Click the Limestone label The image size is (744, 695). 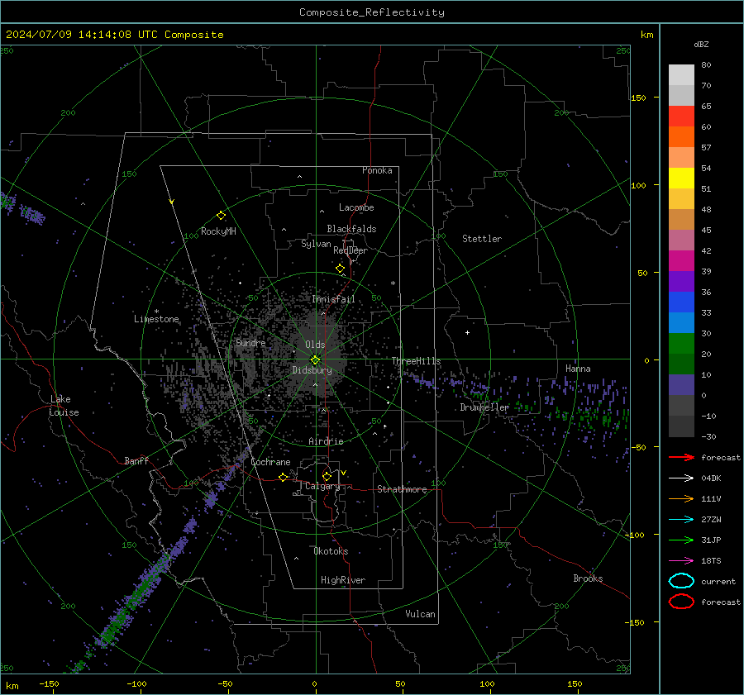pos(156,319)
